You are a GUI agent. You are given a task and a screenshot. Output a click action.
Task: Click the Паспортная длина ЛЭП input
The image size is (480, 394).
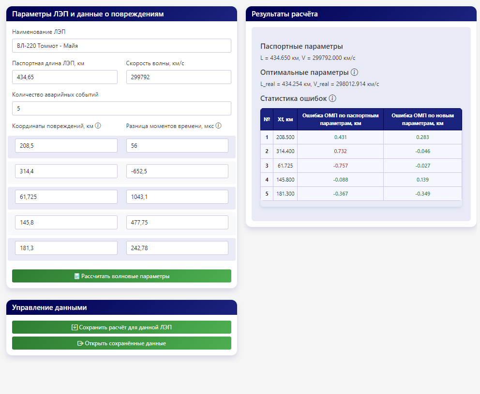coord(65,77)
